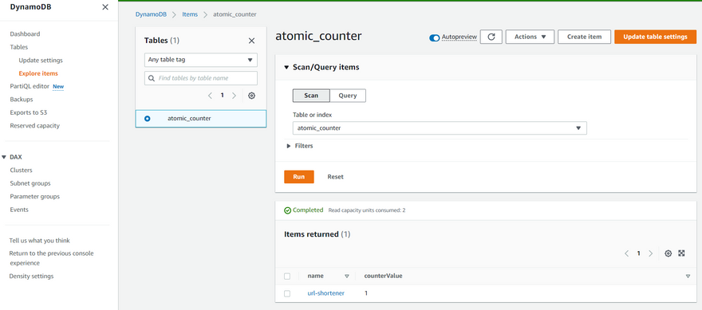Open DAX Subnet groups
Image resolution: width=702 pixels, height=310 pixels.
tap(30, 183)
